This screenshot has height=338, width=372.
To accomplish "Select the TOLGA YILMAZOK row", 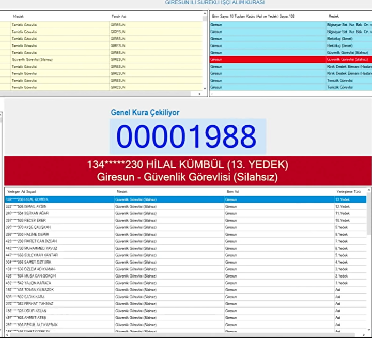I will pos(185,290).
